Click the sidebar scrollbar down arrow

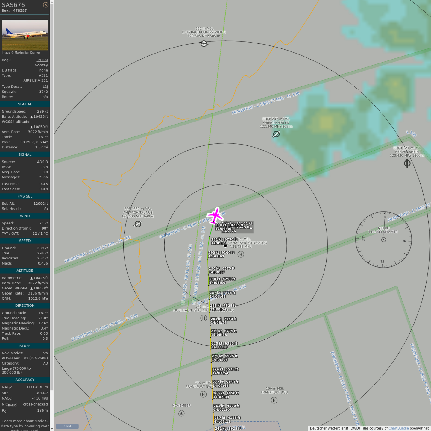coord(52,429)
